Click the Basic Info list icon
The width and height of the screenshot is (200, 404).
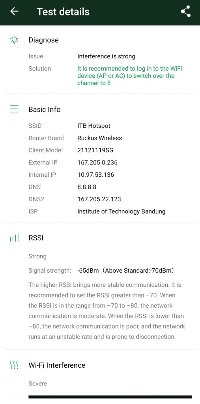tap(14, 109)
